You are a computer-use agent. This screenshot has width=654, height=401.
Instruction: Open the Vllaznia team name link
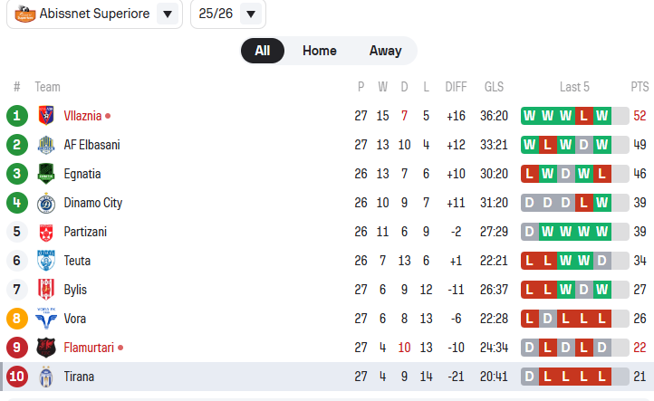pos(82,116)
